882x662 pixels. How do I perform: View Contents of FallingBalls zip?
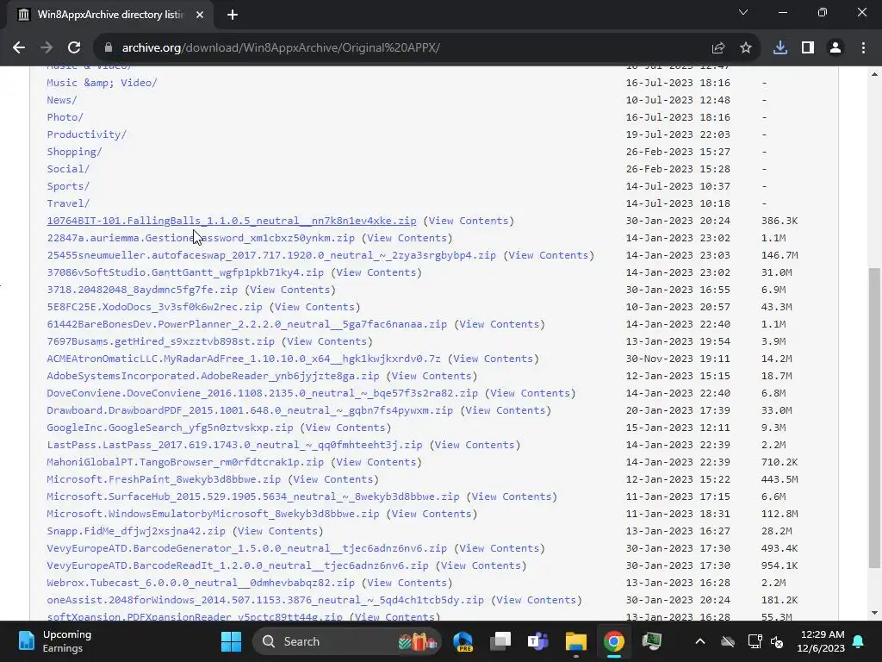(x=469, y=221)
